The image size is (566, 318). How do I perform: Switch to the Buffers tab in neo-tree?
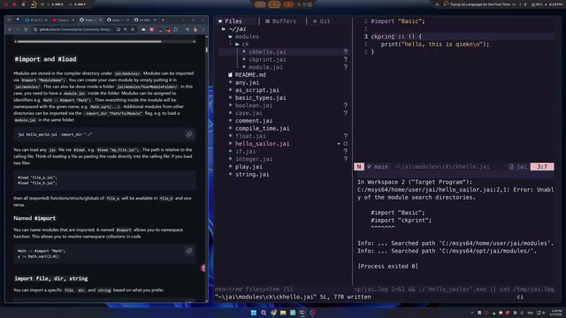point(280,21)
